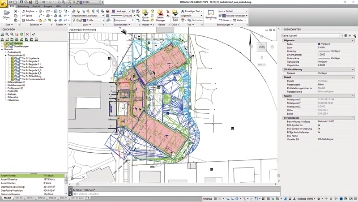Click the green refresh icon in Quick-DGM panel
358x202 pixels.
click(x=21, y=34)
